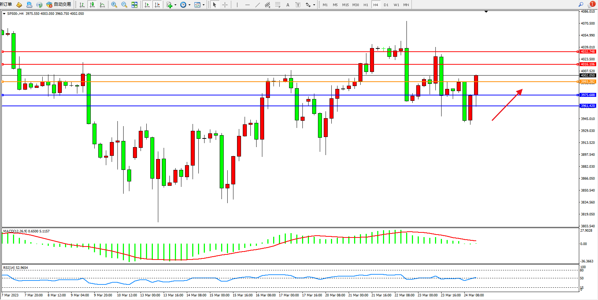The image size is (598, 300).
Task: Switch to D1 timeframe
Action: click(386, 5)
